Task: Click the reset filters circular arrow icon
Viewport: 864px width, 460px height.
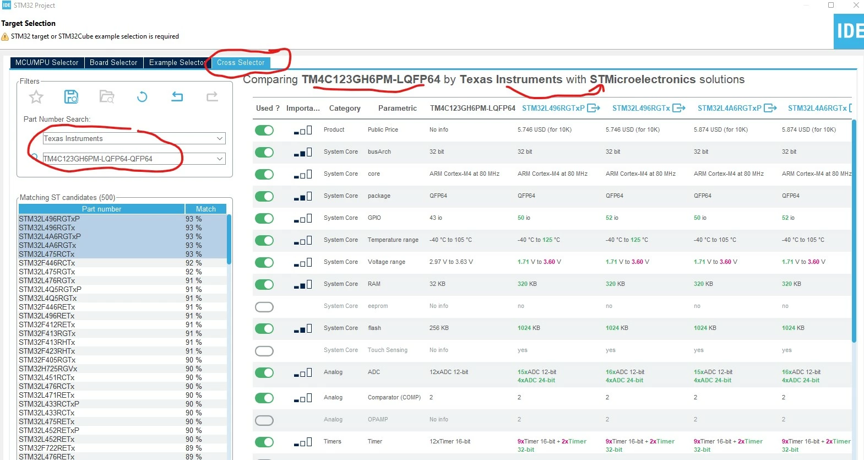Action: [142, 97]
